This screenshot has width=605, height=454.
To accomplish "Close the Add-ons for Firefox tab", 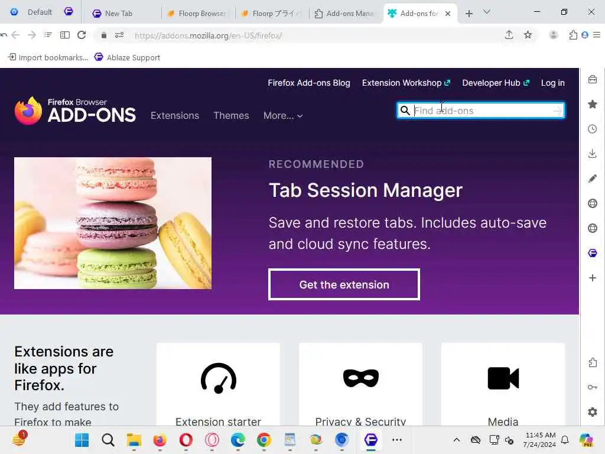I will [448, 14].
